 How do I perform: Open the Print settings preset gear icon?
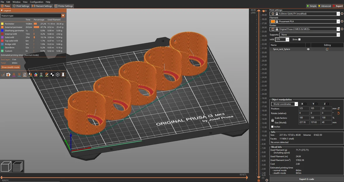coord(342,14)
